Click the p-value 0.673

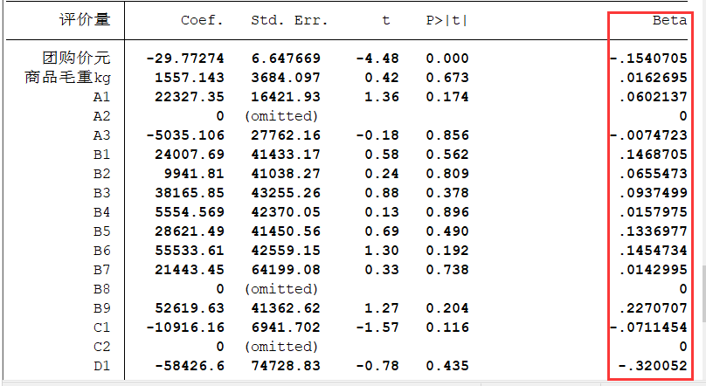[x=447, y=78]
